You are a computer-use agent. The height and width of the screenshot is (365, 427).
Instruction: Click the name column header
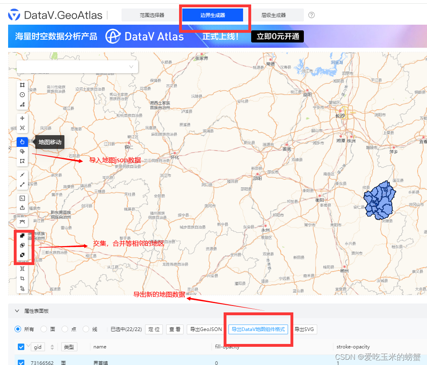click(100, 347)
